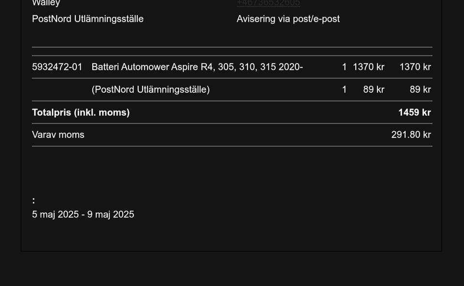
Task: Click the Walley payment text
Action: 46,3
